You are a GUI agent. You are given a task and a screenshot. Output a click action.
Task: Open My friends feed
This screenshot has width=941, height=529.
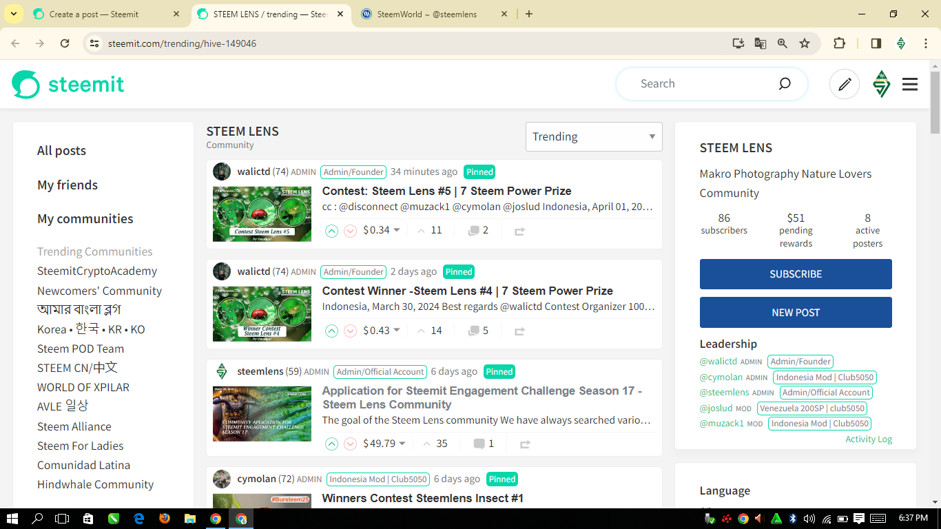click(x=68, y=185)
